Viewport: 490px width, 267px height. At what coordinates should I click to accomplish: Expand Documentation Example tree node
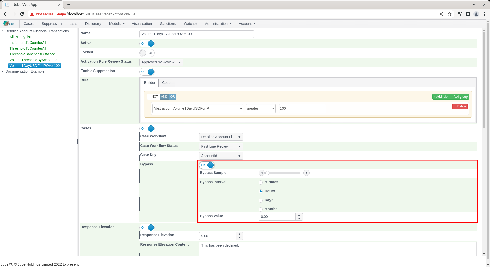point(3,72)
